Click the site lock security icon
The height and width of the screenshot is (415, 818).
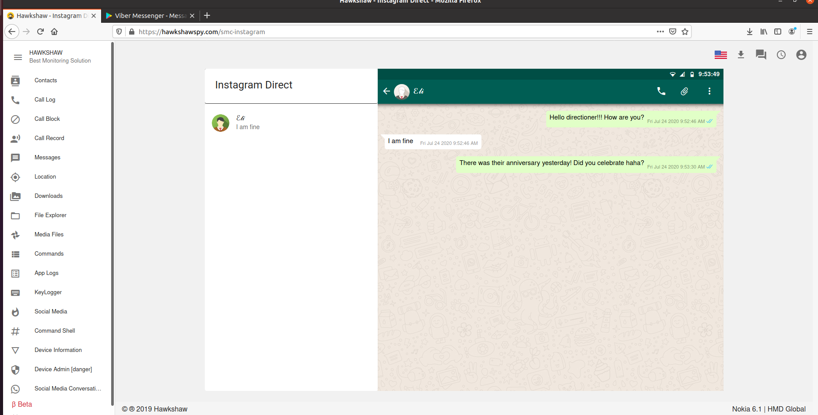coord(132,32)
